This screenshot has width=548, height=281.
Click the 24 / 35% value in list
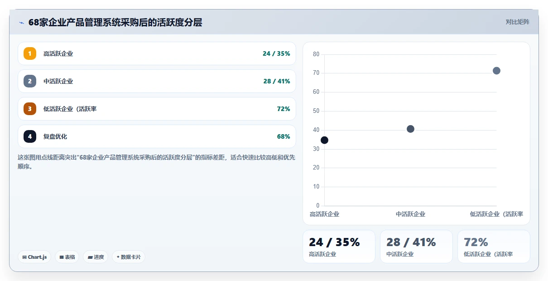(276, 53)
